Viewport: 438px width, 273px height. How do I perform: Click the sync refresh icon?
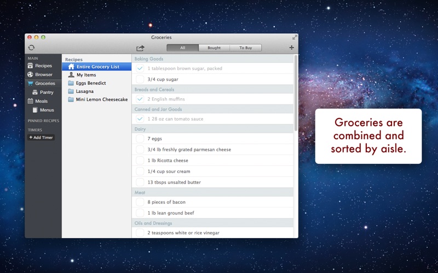(x=31, y=48)
